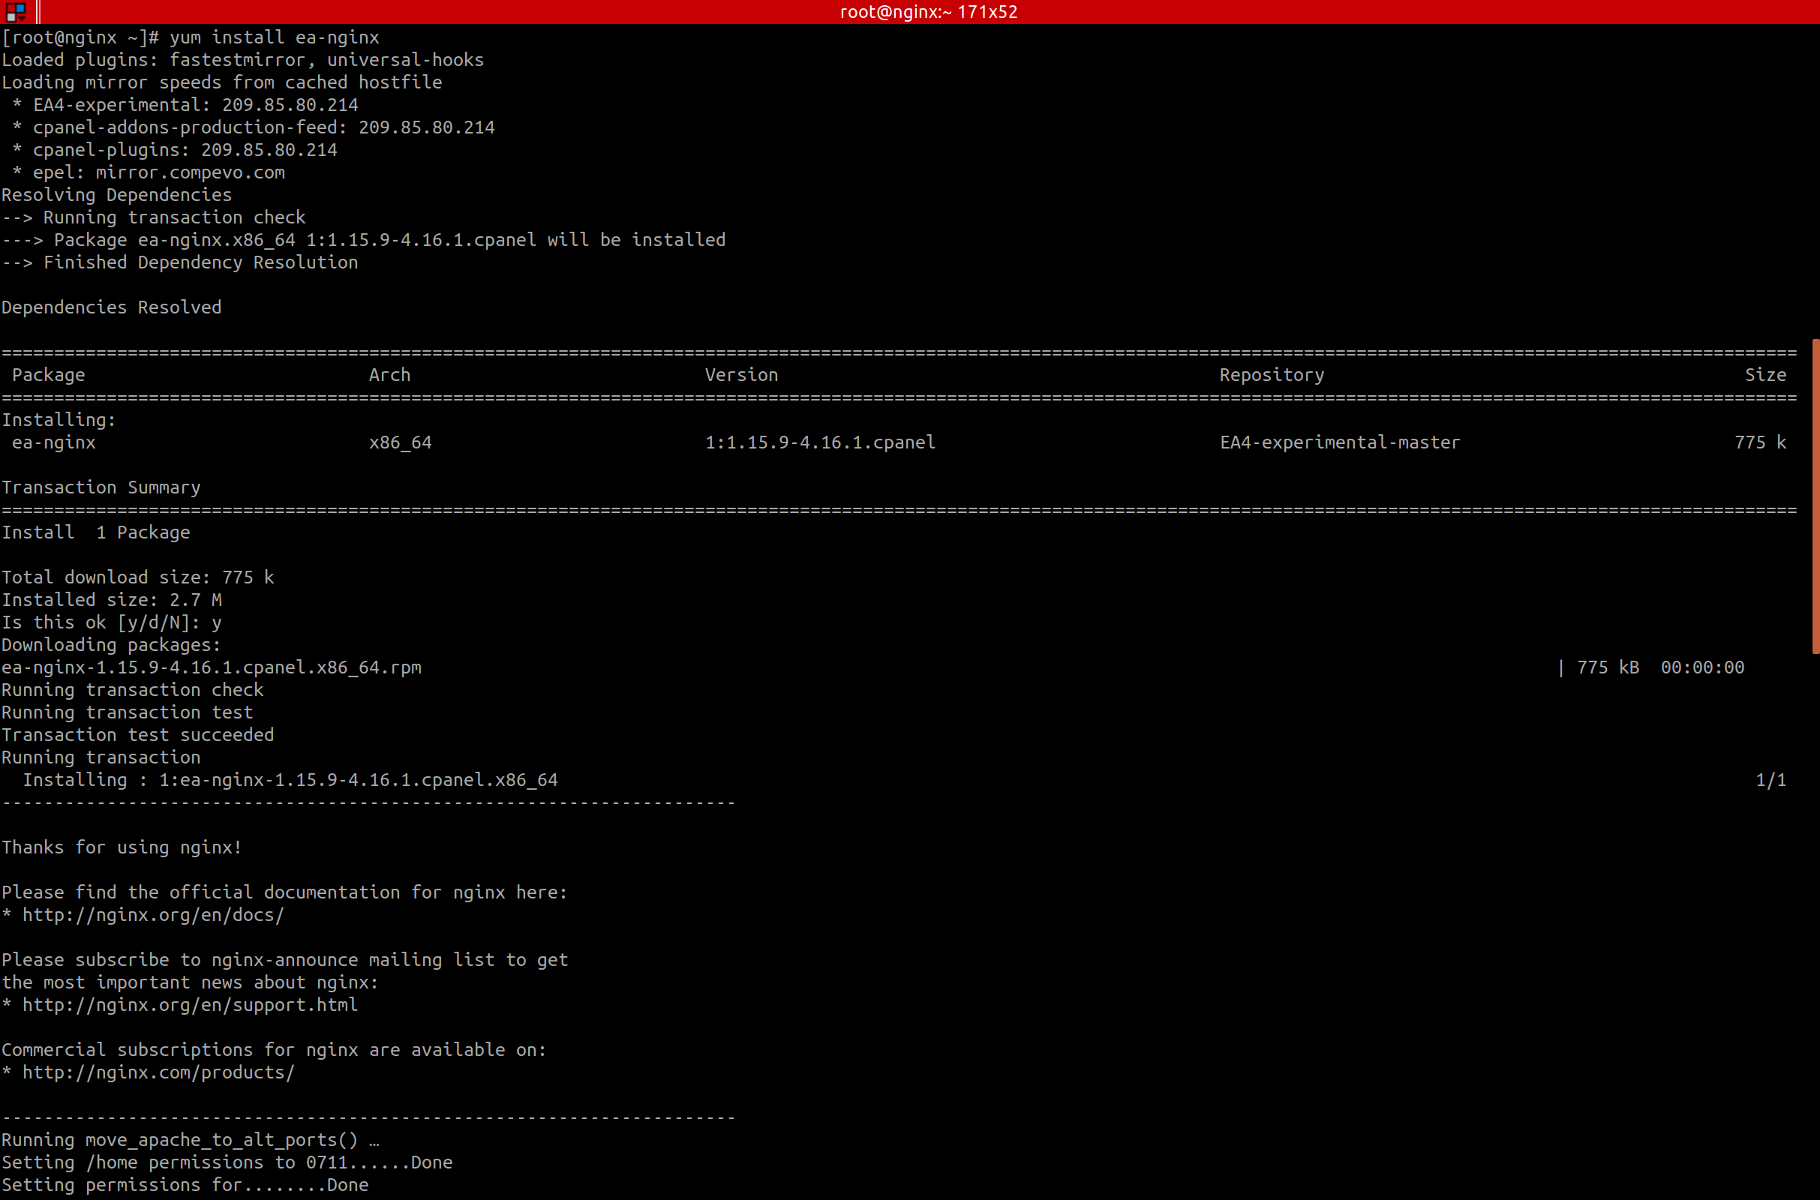This screenshot has height=1200, width=1820.
Task: Click the '1:1.15.9-4.16.1.cpanel' version value in table
Action: pyautogui.click(x=821, y=442)
